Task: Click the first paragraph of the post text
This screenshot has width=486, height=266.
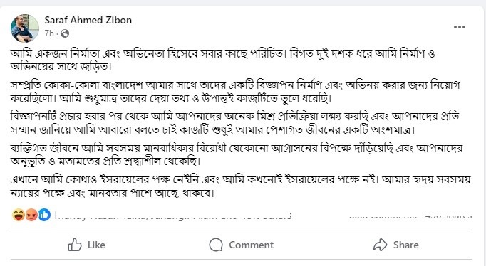Action: coord(222,60)
